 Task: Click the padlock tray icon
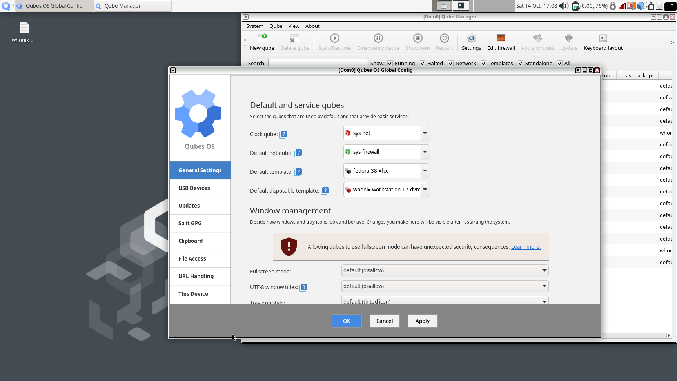pos(613,6)
